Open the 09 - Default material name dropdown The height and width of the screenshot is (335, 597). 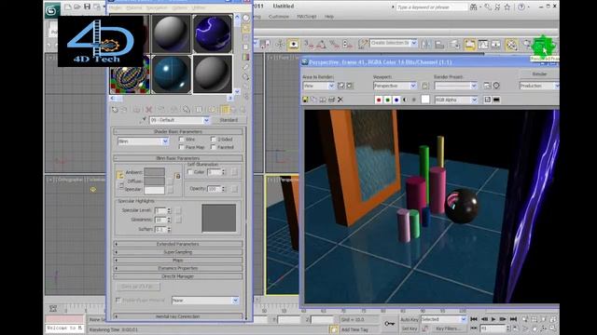[179, 120]
